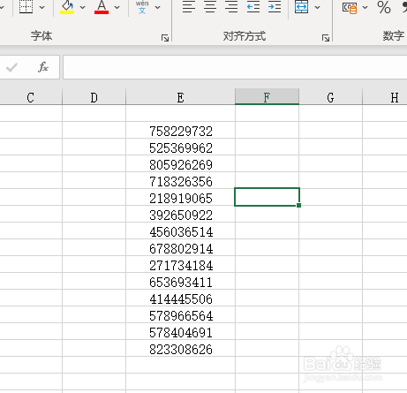
Task: Increase the indent
Action: click(275, 6)
